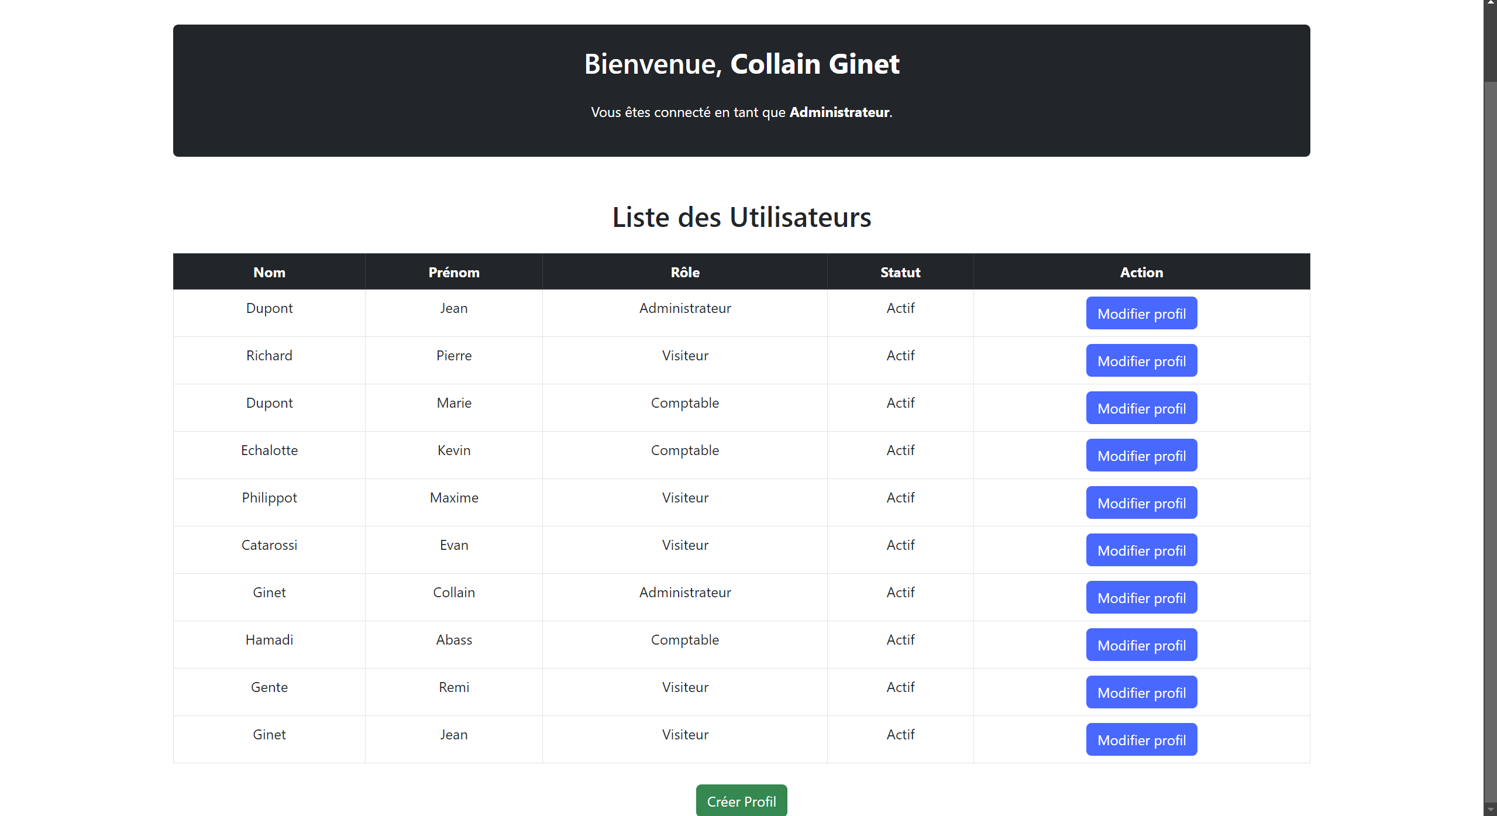
Task: Click the bold Administrateur text in the banner
Action: point(839,112)
